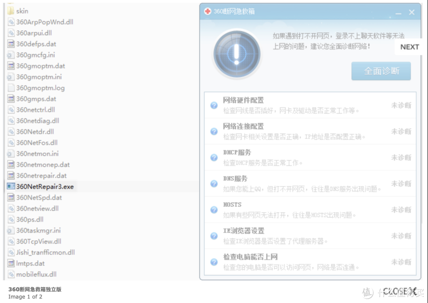This screenshot has height=303, width=428.
Task: Click 未诊断 status on 检查电脑能否上网 row
Action: [401, 262]
